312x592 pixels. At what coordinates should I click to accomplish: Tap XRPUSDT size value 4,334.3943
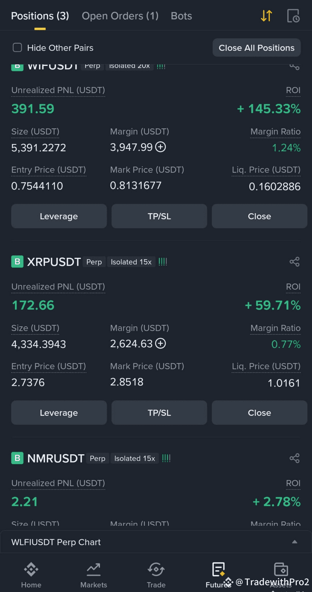pos(39,344)
